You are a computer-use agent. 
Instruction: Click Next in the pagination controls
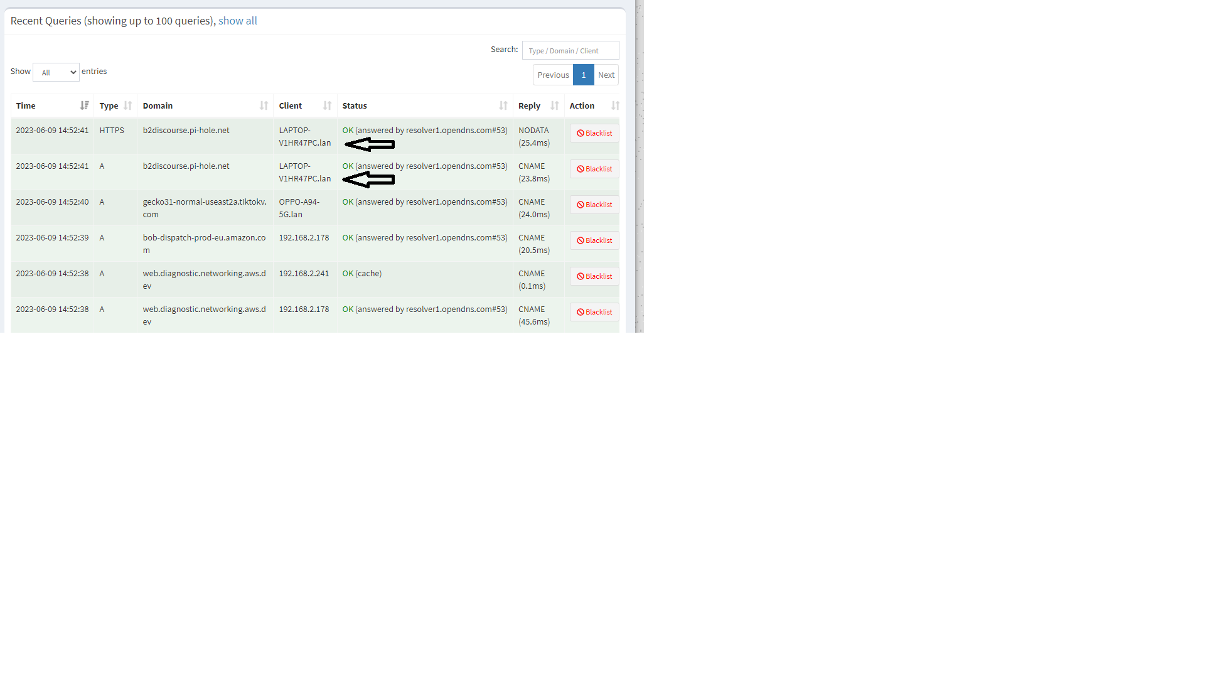(606, 75)
